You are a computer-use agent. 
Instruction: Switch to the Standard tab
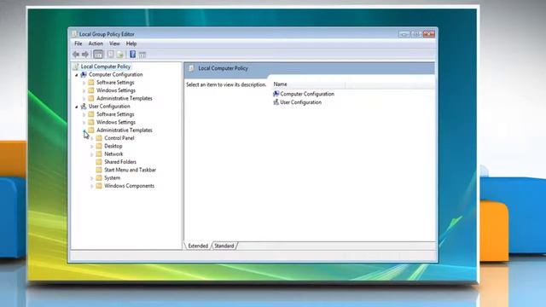tap(224, 246)
